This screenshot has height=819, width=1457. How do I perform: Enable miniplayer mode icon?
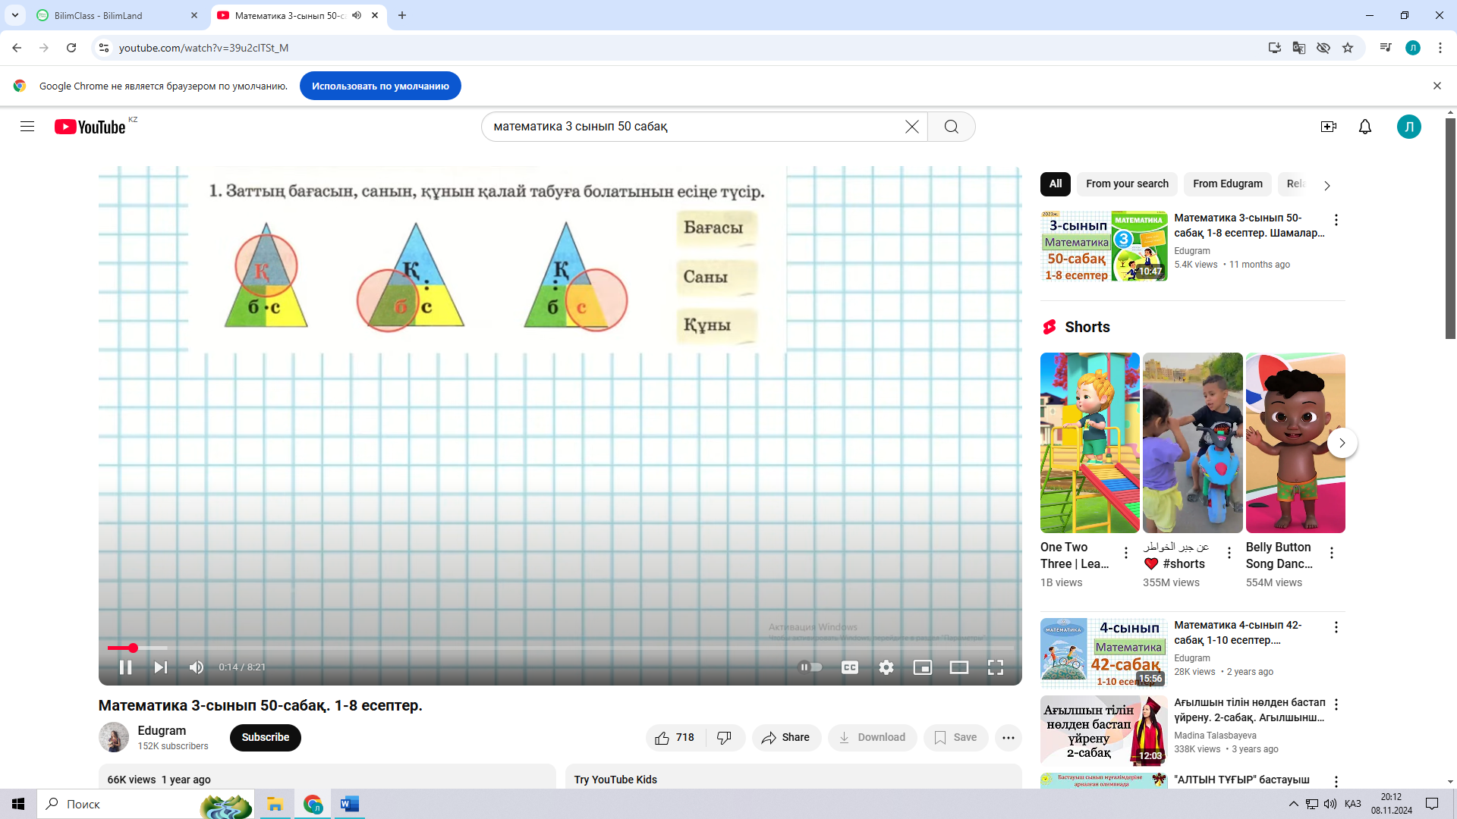click(922, 667)
